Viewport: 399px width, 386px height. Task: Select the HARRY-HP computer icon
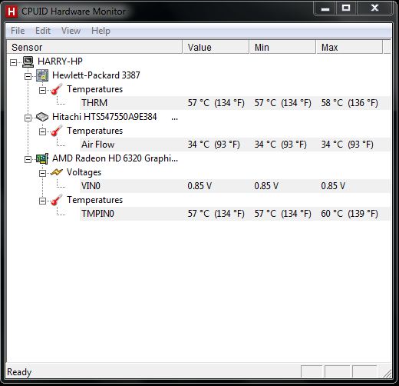[x=28, y=62]
